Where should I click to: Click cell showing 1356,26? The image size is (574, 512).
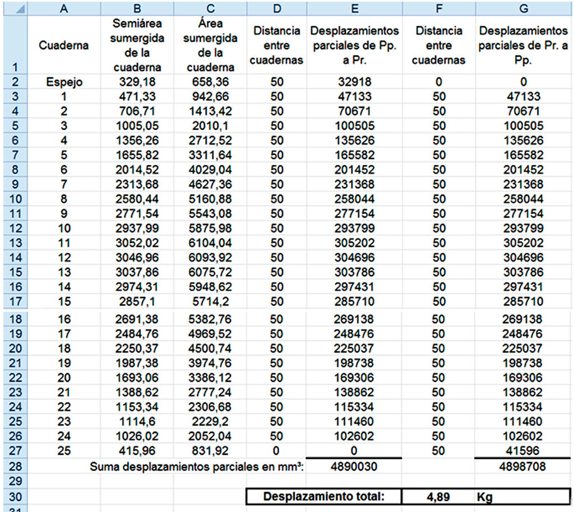tap(137, 140)
